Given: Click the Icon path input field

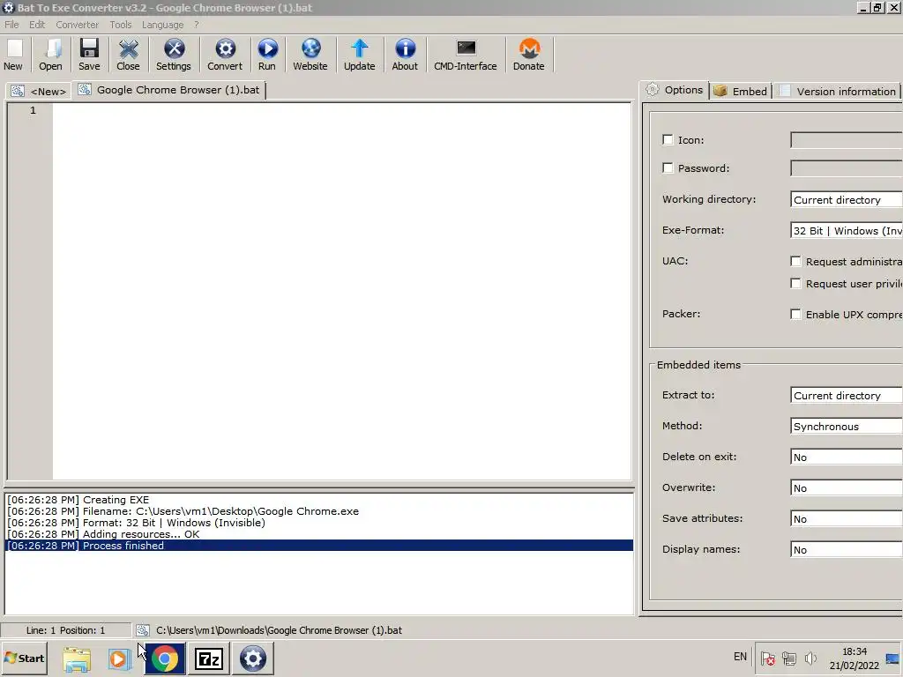Looking at the screenshot, I should [x=846, y=140].
